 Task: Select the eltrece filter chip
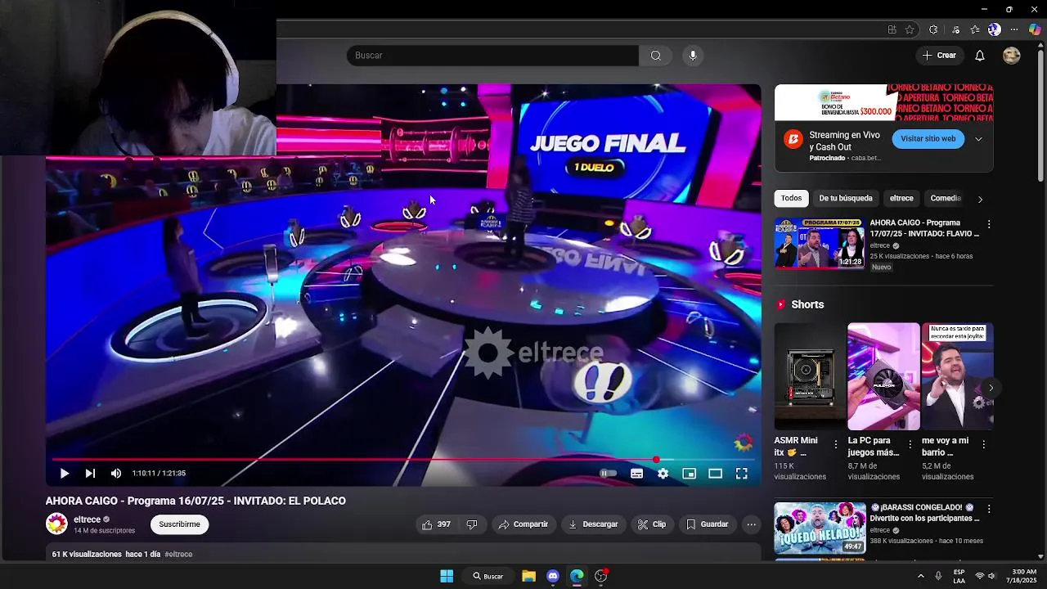click(901, 198)
